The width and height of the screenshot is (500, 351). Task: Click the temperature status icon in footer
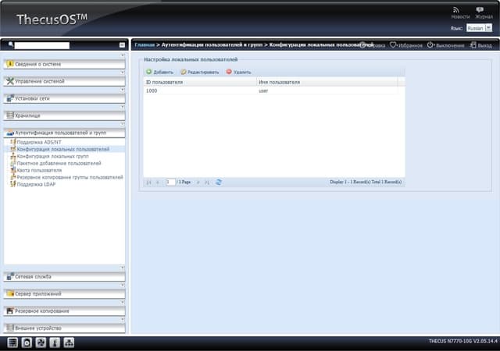[x=55, y=342]
